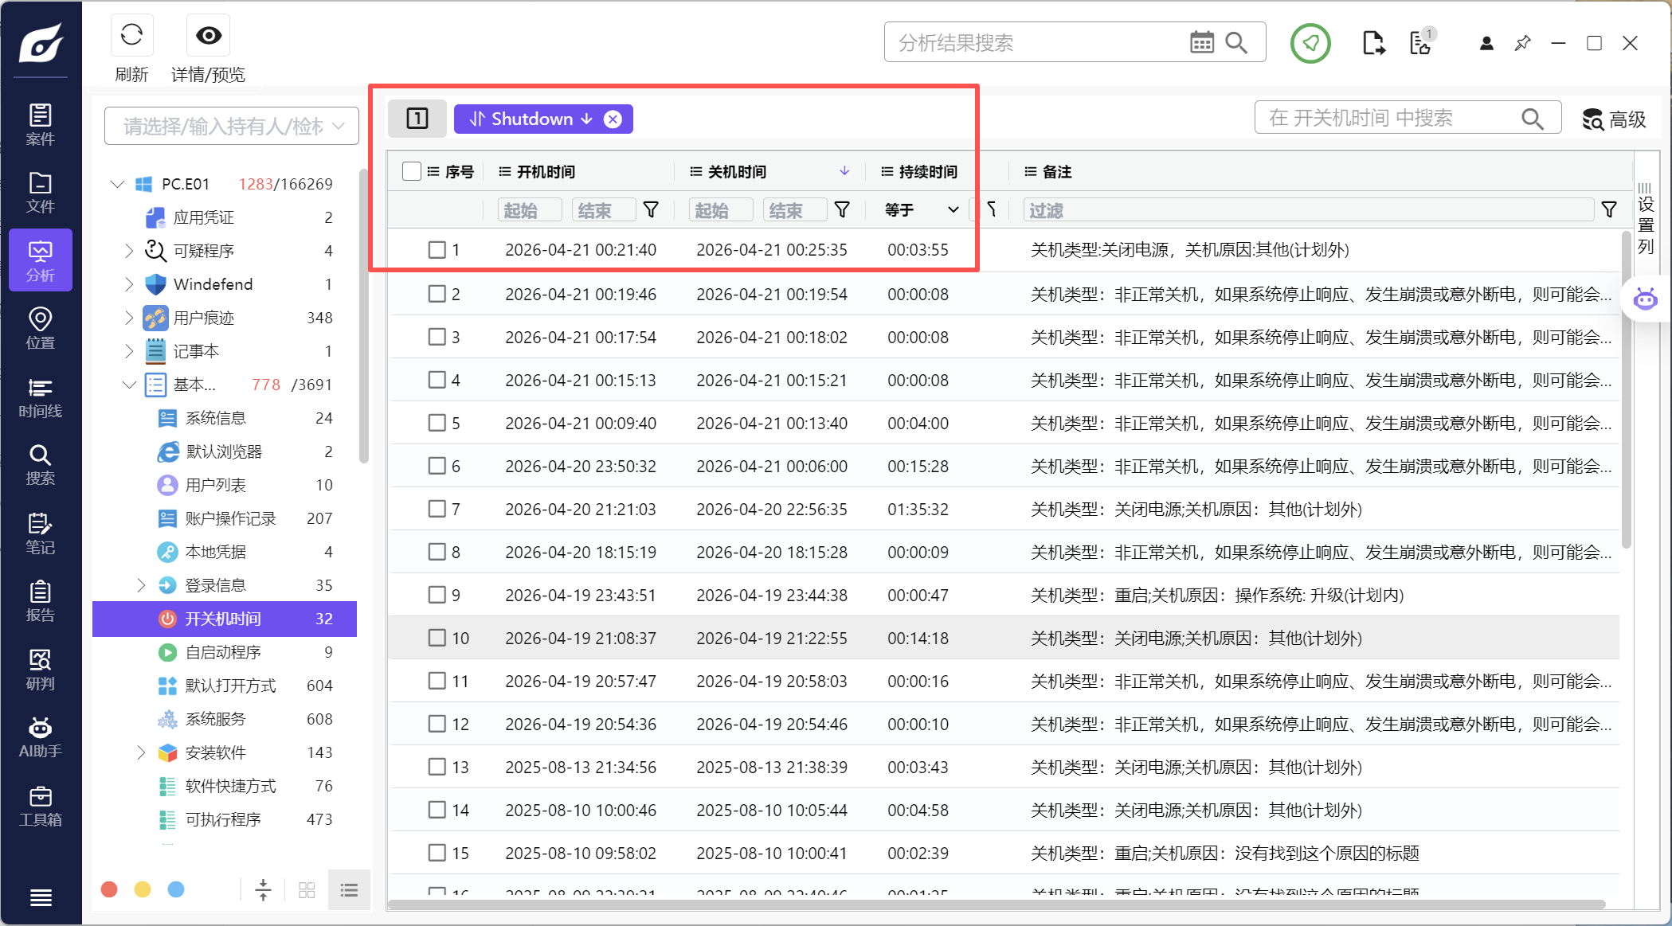Click the 刷新 refresh icon
1672x926 pixels.
coord(131,35)
